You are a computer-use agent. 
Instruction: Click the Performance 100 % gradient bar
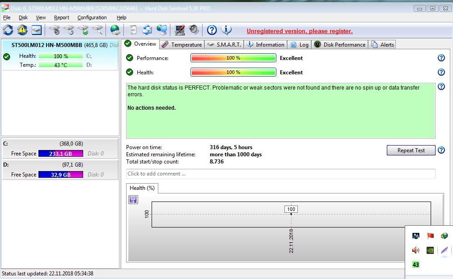pyautogui.click(x=233, y=58)
